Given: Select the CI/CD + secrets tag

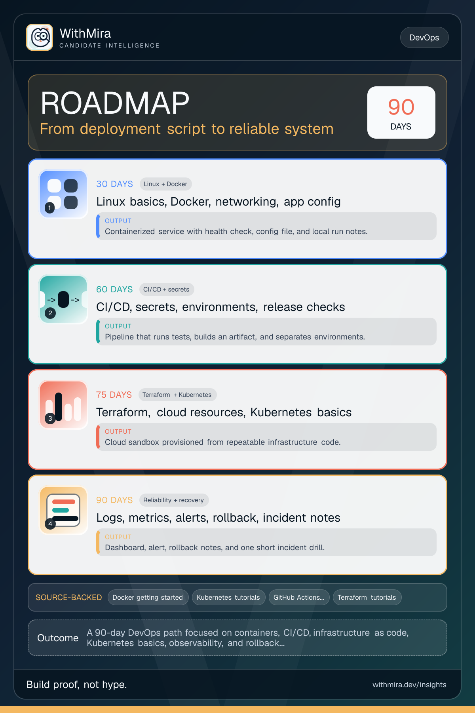Looking at the screenshot, I should [166, 290].
